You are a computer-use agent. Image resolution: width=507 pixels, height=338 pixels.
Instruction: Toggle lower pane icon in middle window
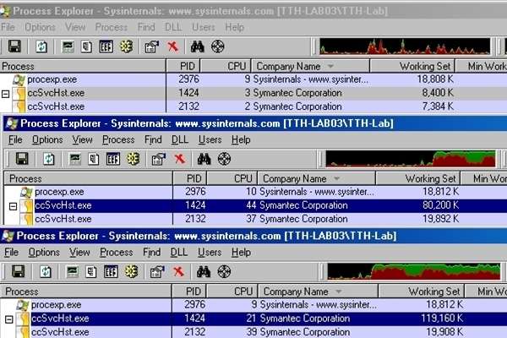tap(113, 159)
